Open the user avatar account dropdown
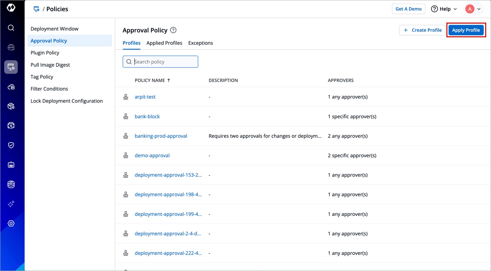Screen dimensions: 491x271 point(474,9)
